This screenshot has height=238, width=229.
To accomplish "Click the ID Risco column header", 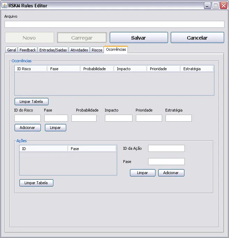I will 31,69.
